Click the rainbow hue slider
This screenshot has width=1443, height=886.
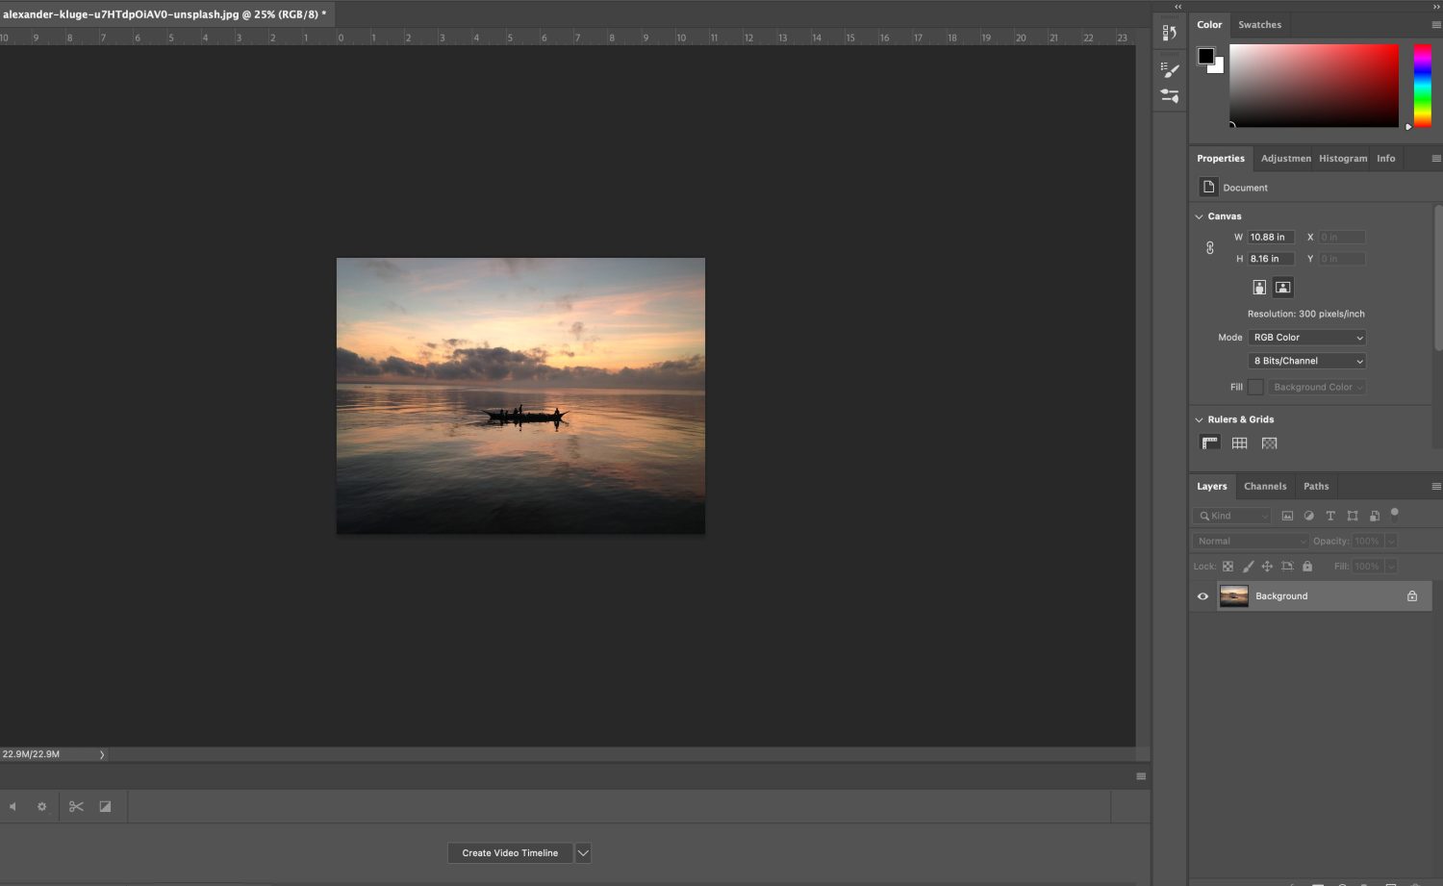click(x=1423, y=86)
